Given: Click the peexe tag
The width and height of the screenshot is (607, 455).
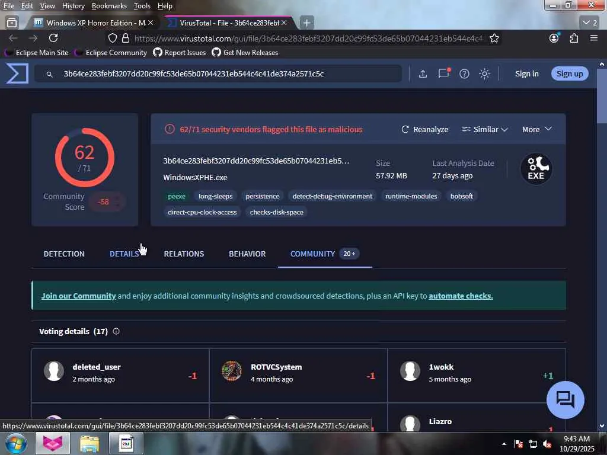Looking at the screenshot, I should coord(177,196).
